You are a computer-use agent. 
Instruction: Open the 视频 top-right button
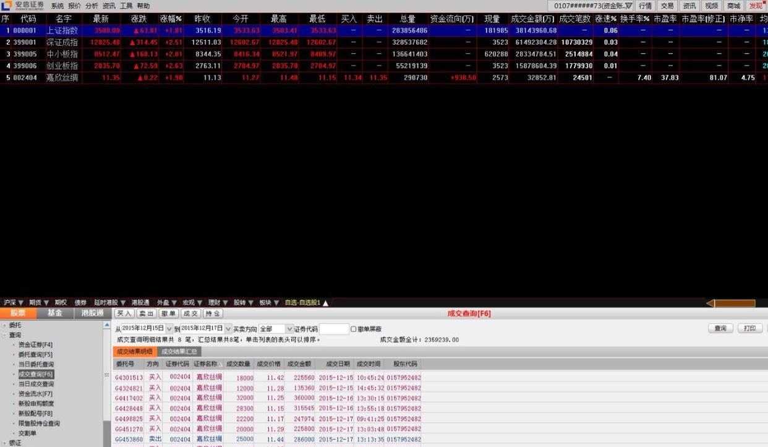(712, 6)
